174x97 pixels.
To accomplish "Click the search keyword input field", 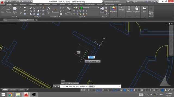I will pos(115,2).
